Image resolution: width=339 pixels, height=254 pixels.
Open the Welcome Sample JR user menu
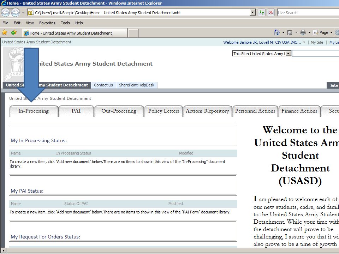click(264, 42)
